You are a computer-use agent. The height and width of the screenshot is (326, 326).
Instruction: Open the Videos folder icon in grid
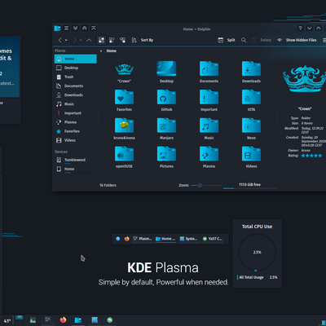[x=251, y=154]
